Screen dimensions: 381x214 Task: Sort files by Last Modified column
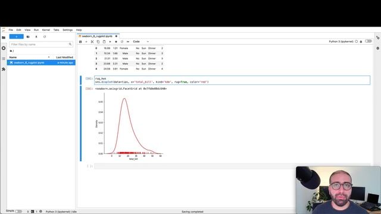(x=64, y=57)
